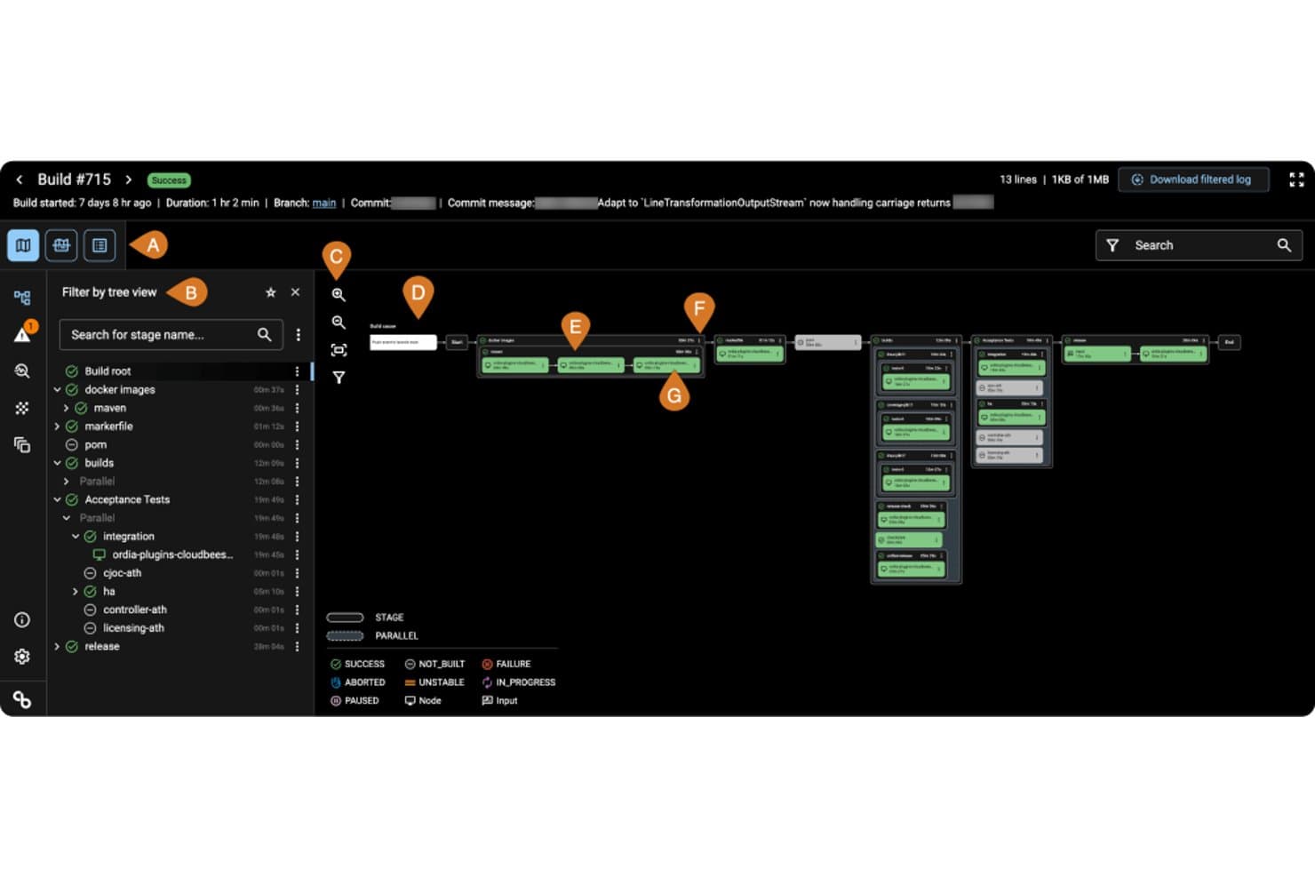Click the stacked copies sidebar icon
This screenshot has height=877, width=1315.
pyautogui.click(x=22, y=445)
